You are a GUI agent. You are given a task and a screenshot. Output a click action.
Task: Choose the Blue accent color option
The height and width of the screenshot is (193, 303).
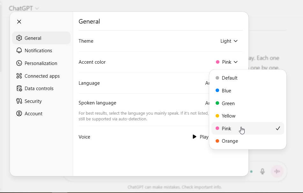tap(226, 91)
